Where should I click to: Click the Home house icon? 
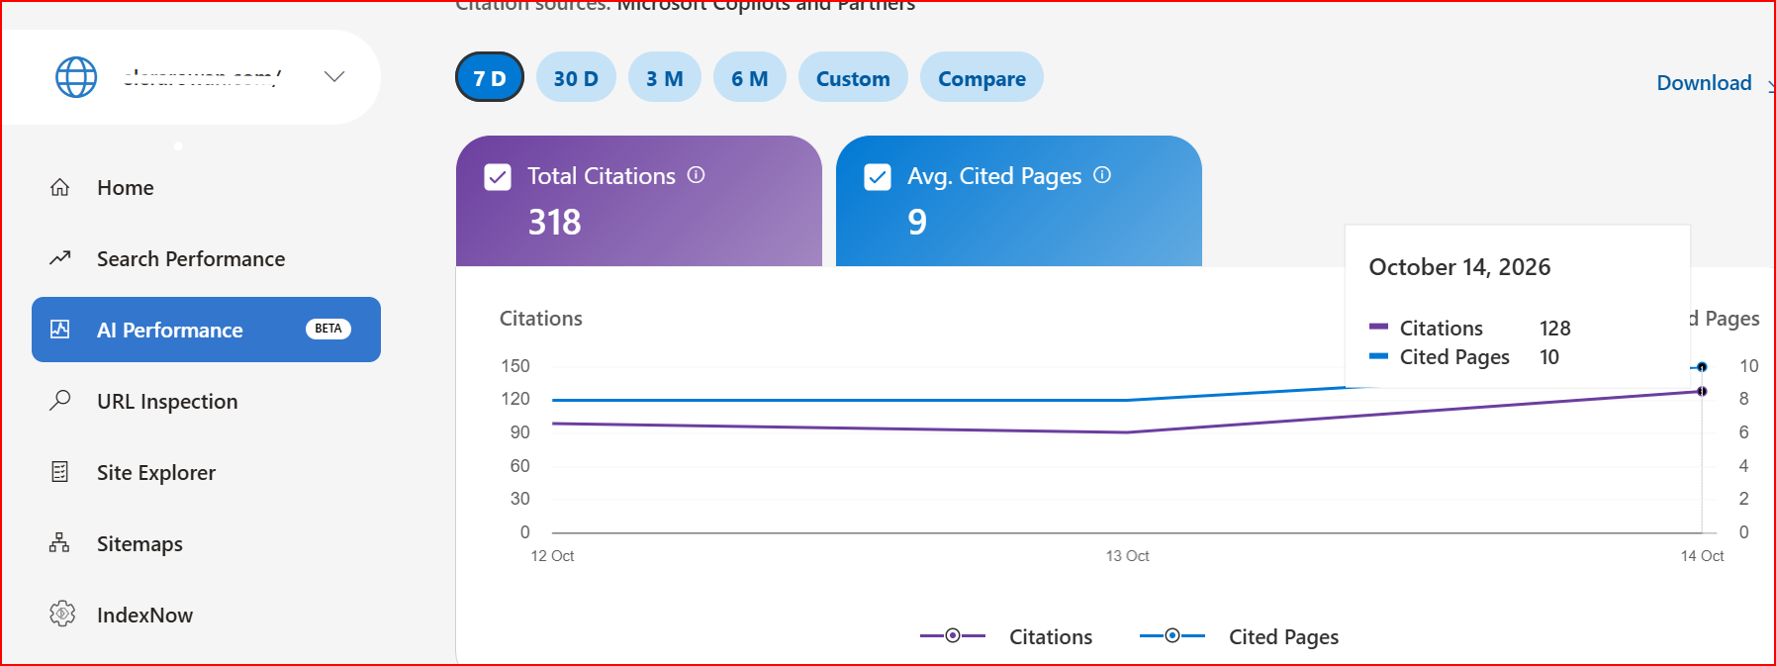click(x=60, y=187)
